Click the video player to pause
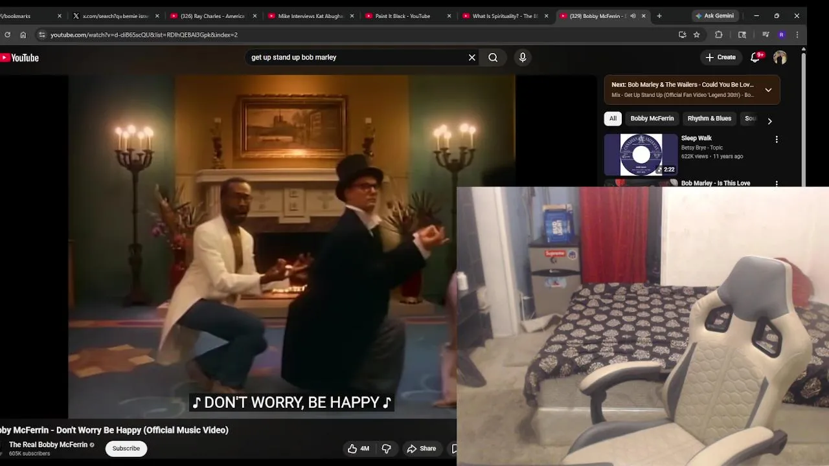Viewport: 829px width, 466px height. point(291,246)
